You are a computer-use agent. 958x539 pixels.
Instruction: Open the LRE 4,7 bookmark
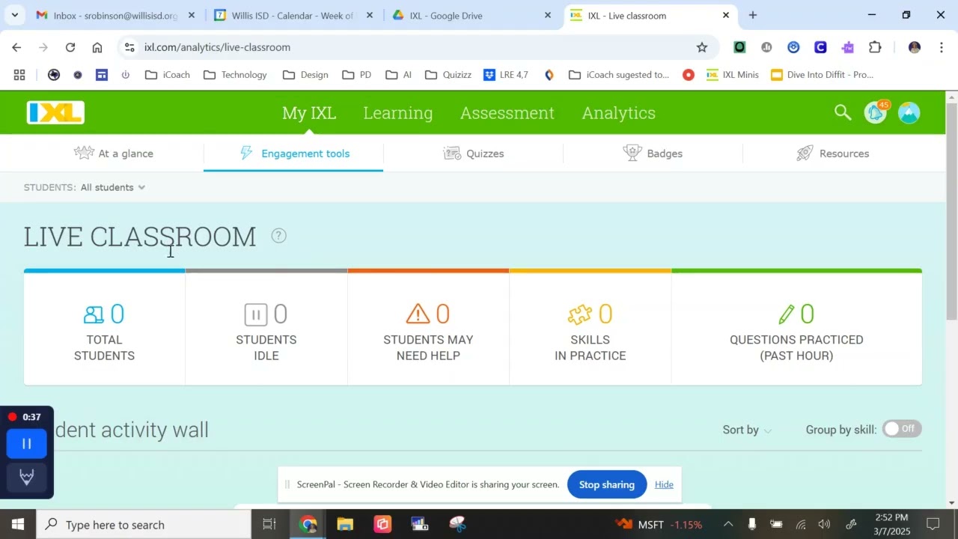[506, 75]
